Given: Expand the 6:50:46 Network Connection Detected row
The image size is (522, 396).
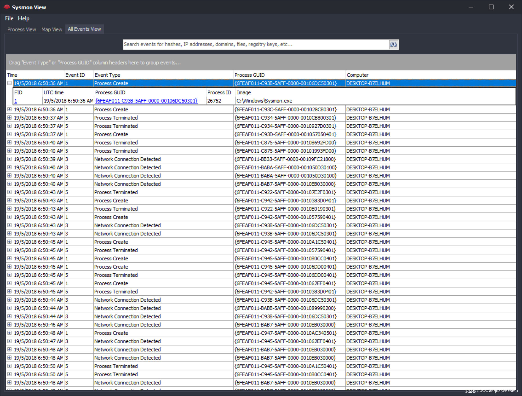Looking at the screenshot, I should 9,325.
